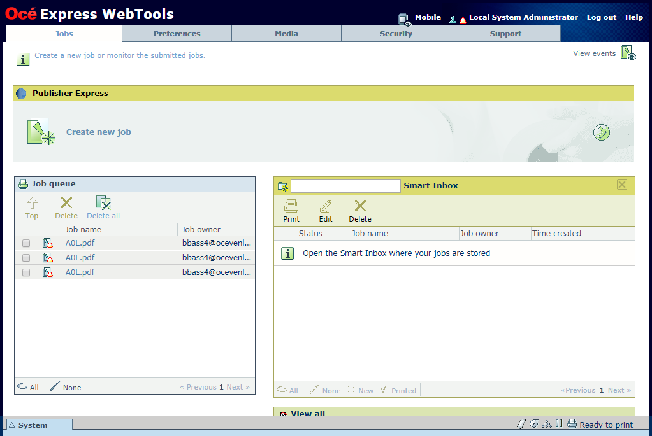The image size is (652, 436).
Task: Open the View all section header
Action: 454,412
